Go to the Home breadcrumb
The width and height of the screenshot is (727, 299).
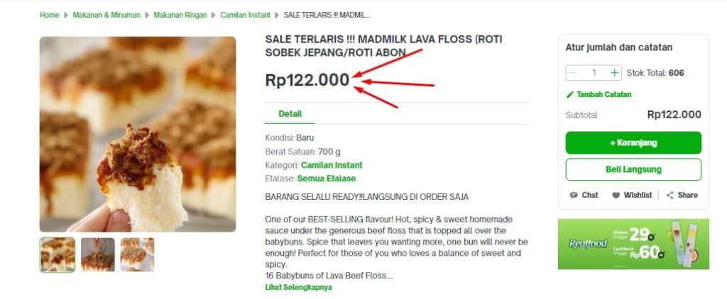pyautogui.click(x=50, y=15)
